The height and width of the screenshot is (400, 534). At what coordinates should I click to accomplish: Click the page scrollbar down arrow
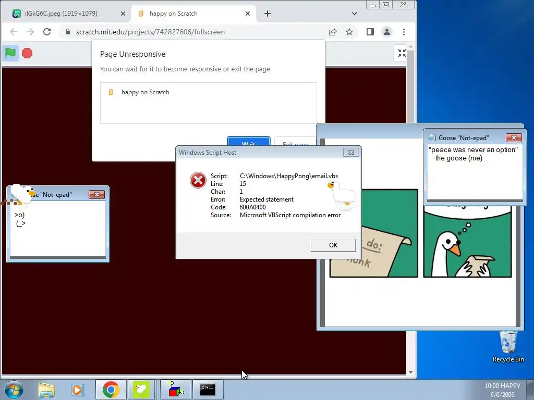pos(410,372)
